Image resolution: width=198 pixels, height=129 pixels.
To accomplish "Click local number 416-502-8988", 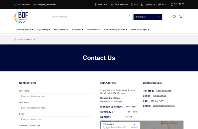I will pos(159,96).
